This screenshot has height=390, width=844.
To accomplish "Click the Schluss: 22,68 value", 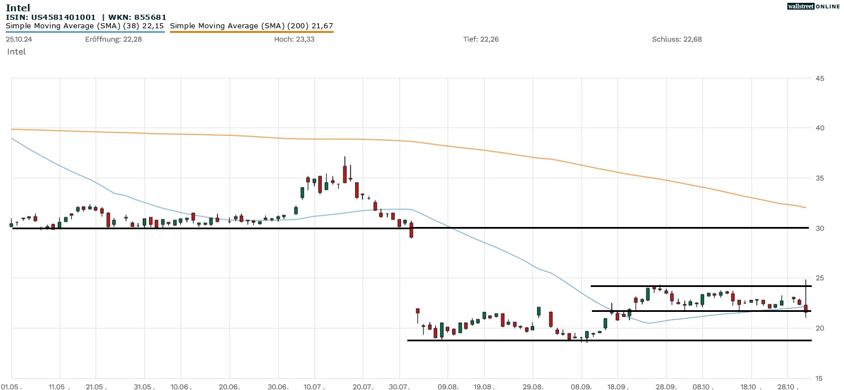I will pos(677,39).
